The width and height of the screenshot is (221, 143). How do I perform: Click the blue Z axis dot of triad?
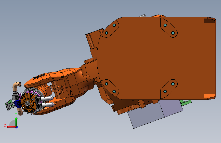[x=17, y=127]
